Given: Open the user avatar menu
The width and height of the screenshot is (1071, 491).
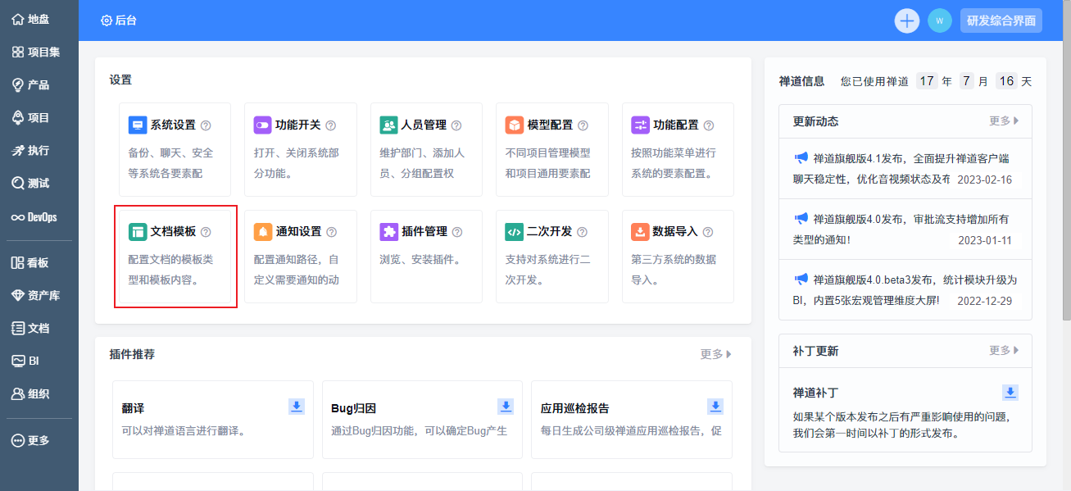Looking at the screenshot, I should [940, 20].
